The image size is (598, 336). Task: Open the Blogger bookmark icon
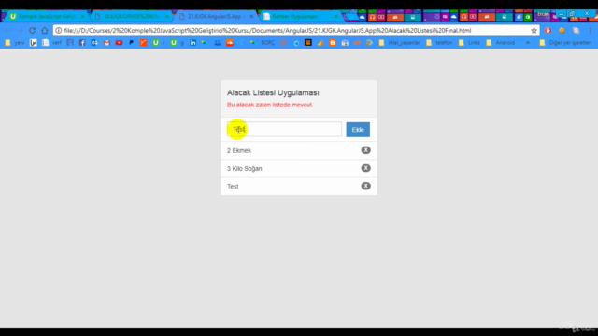(x=333, y=43)
